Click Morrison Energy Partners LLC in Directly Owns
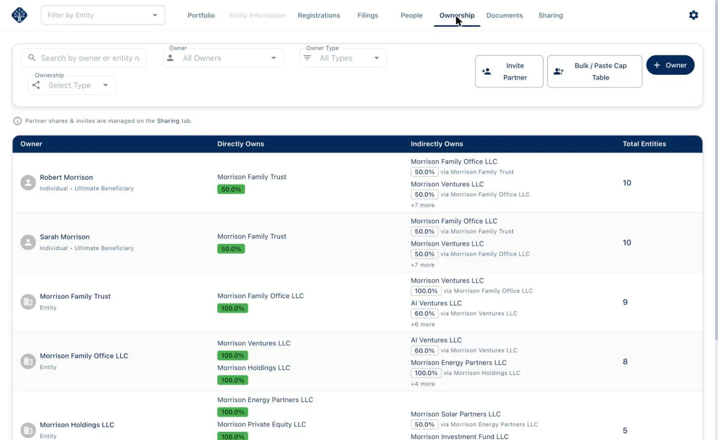 [x=265, y=400]
